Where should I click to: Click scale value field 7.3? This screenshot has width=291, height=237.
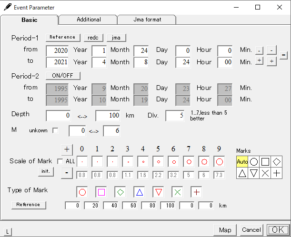pos(219,175)
